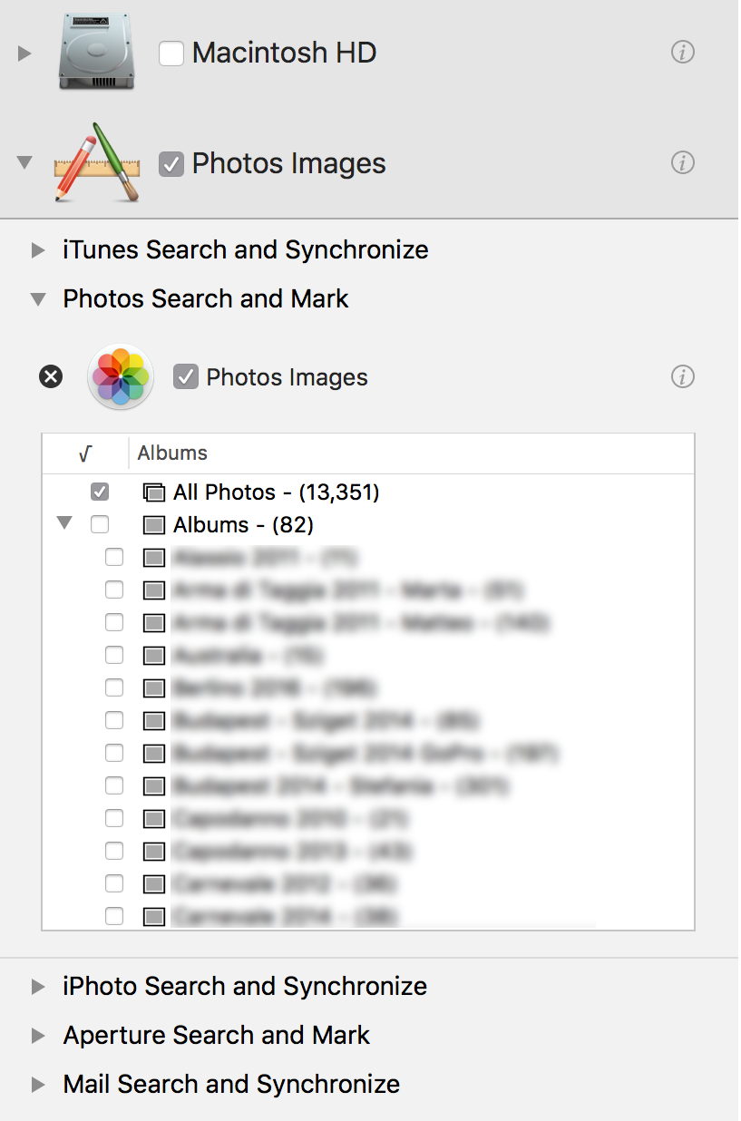Click the Albums column header

click(x=172, y=453)
